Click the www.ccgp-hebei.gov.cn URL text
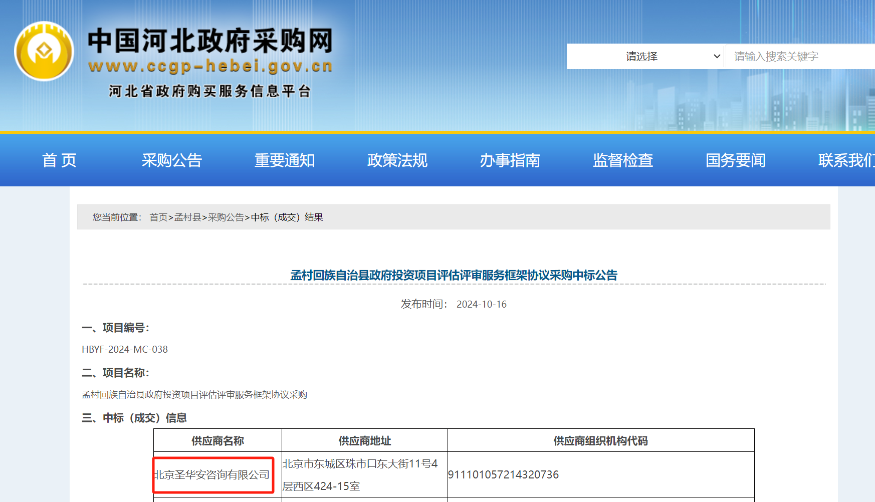 point(210,66)
